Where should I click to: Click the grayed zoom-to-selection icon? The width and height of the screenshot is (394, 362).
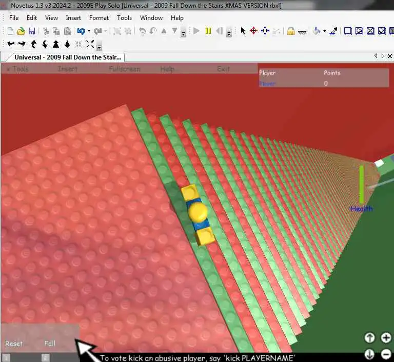(x=78, y=44)
